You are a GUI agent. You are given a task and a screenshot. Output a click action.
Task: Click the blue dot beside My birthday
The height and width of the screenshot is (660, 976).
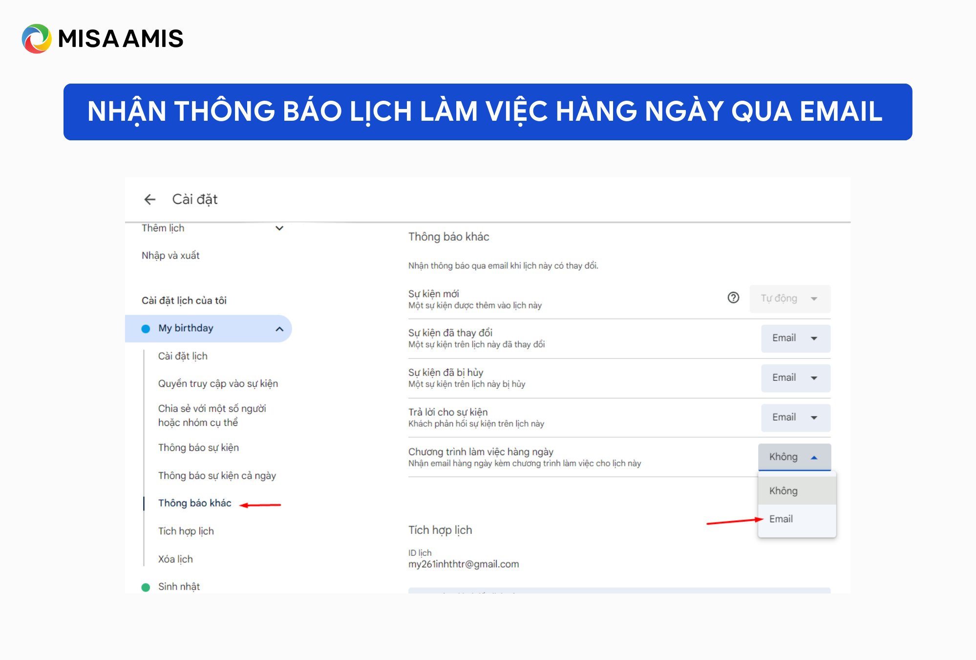coord(146,329)
